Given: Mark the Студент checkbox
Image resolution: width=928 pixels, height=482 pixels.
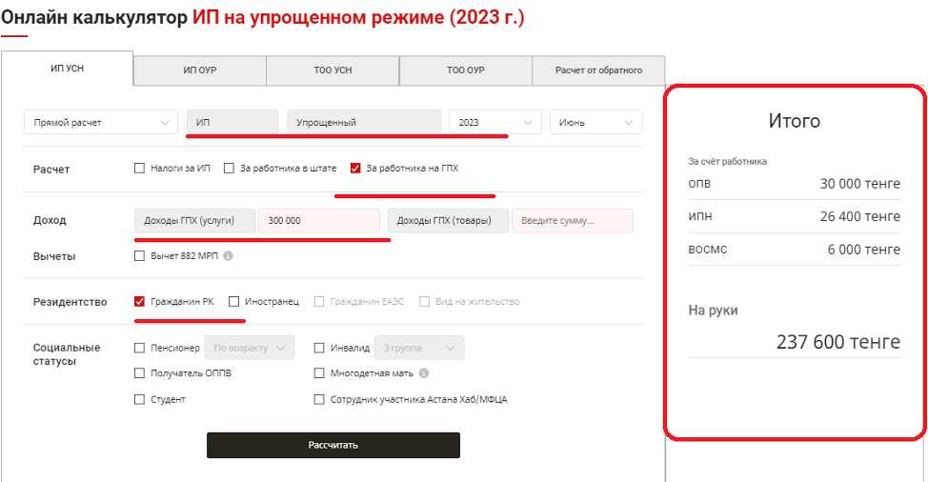Looking at the screenshot, I should 140,399.
